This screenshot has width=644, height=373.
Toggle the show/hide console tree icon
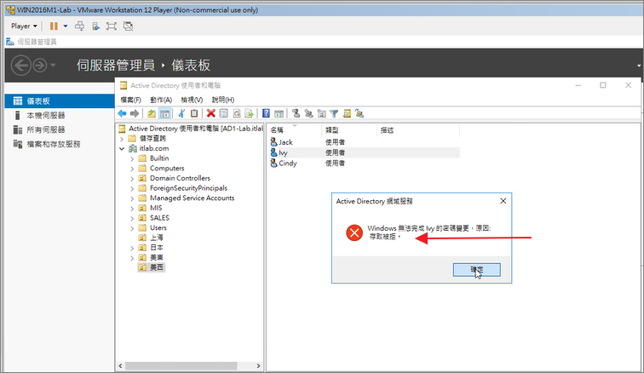(164, 113)
